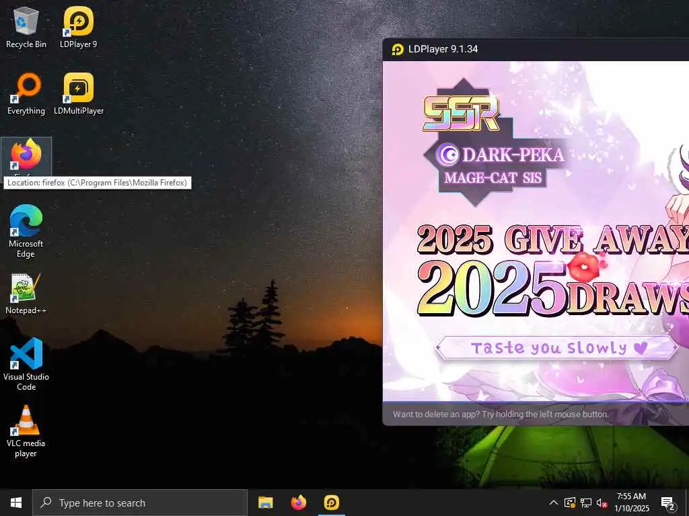This screenshot has width=689, height=516.
Task: Select the LDPlayer 9 desktop shortcut
Action: point(78,27)
